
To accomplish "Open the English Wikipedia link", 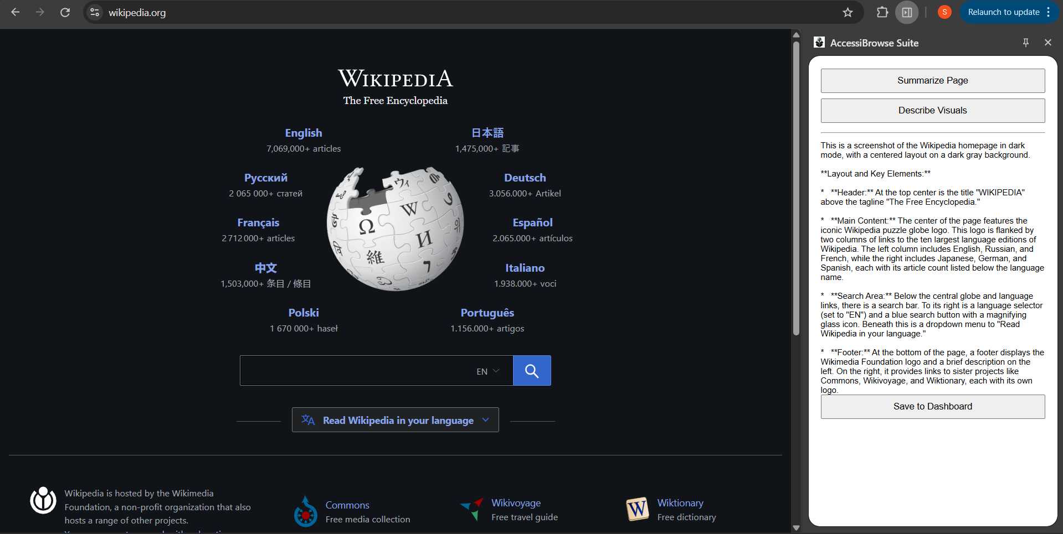I will [304, 133].
